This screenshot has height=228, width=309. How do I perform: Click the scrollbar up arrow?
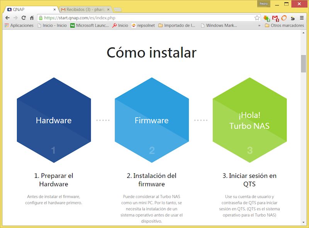[x=303, y=33]
